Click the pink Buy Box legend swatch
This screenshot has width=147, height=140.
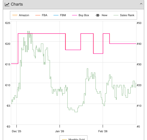pos(74,15)
